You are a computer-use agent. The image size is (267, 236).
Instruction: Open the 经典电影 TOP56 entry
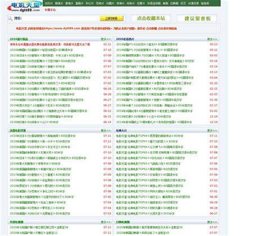[x=147, y=202]
